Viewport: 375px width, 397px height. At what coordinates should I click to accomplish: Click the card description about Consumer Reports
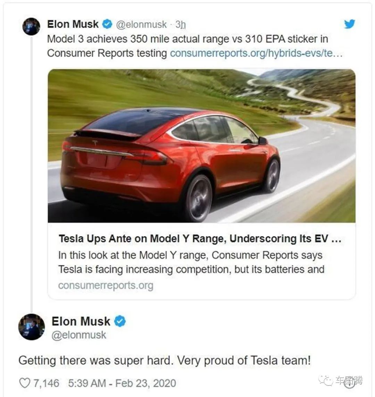[x=191, y=262]
